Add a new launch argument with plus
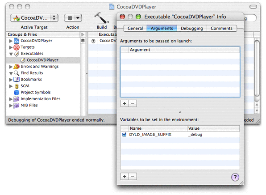Viewport: 266px width, 195px height. tap(125, 103)
